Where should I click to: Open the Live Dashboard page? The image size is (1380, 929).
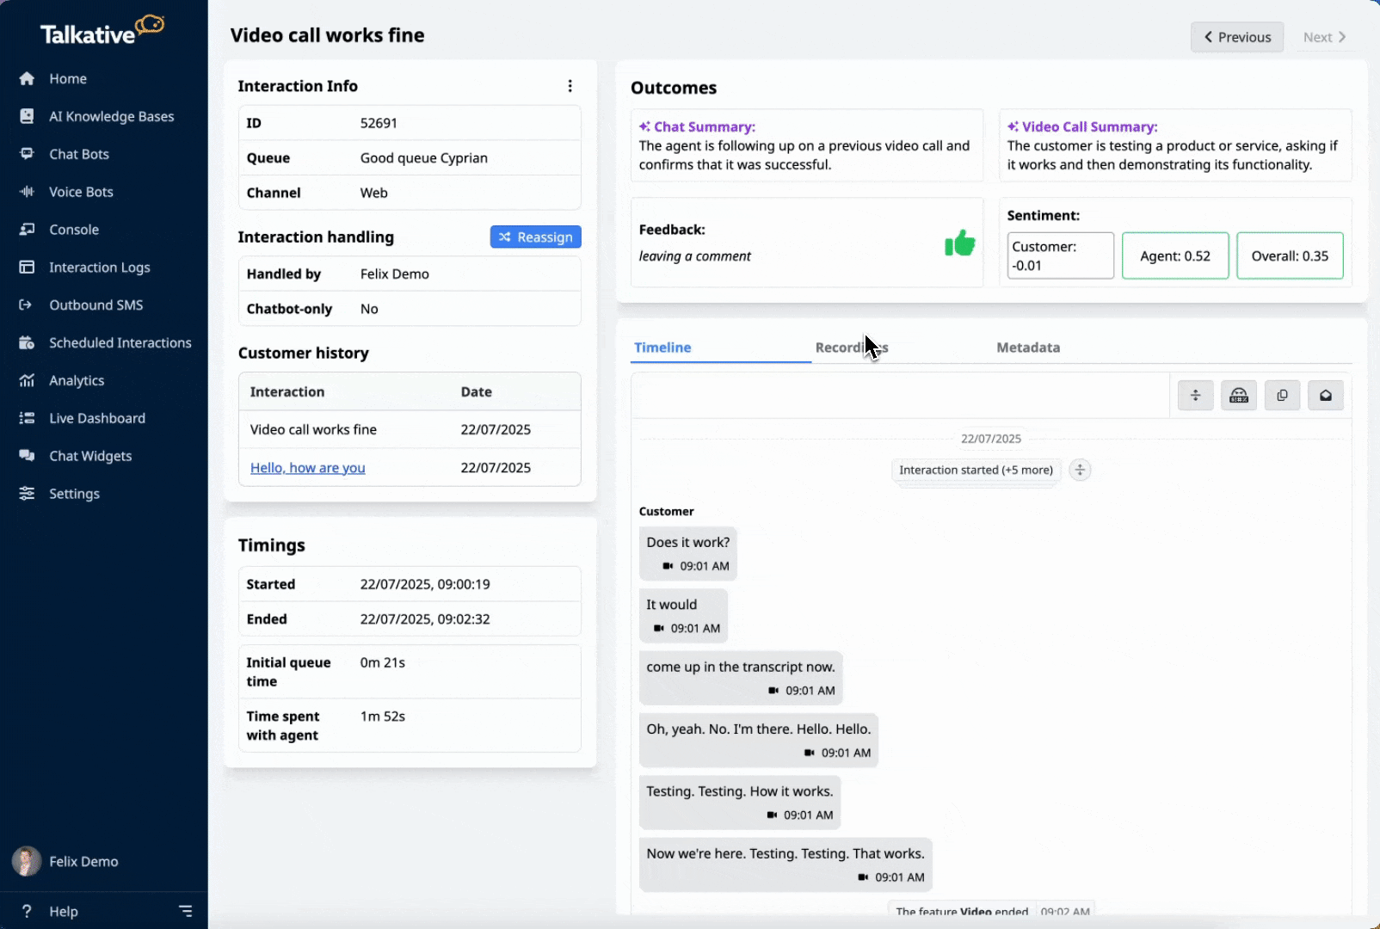pyautogui.click(x=97, y=418)
